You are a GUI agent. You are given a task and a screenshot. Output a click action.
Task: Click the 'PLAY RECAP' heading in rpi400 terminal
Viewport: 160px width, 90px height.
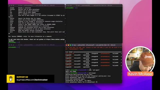[x=69, y=52]
